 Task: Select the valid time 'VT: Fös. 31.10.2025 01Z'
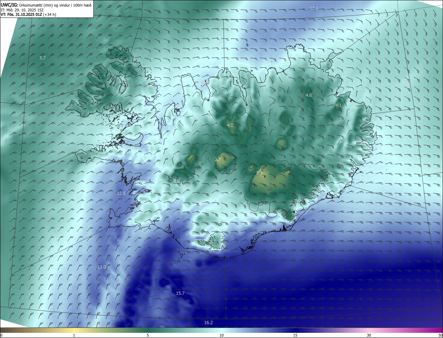click(21, 15)
